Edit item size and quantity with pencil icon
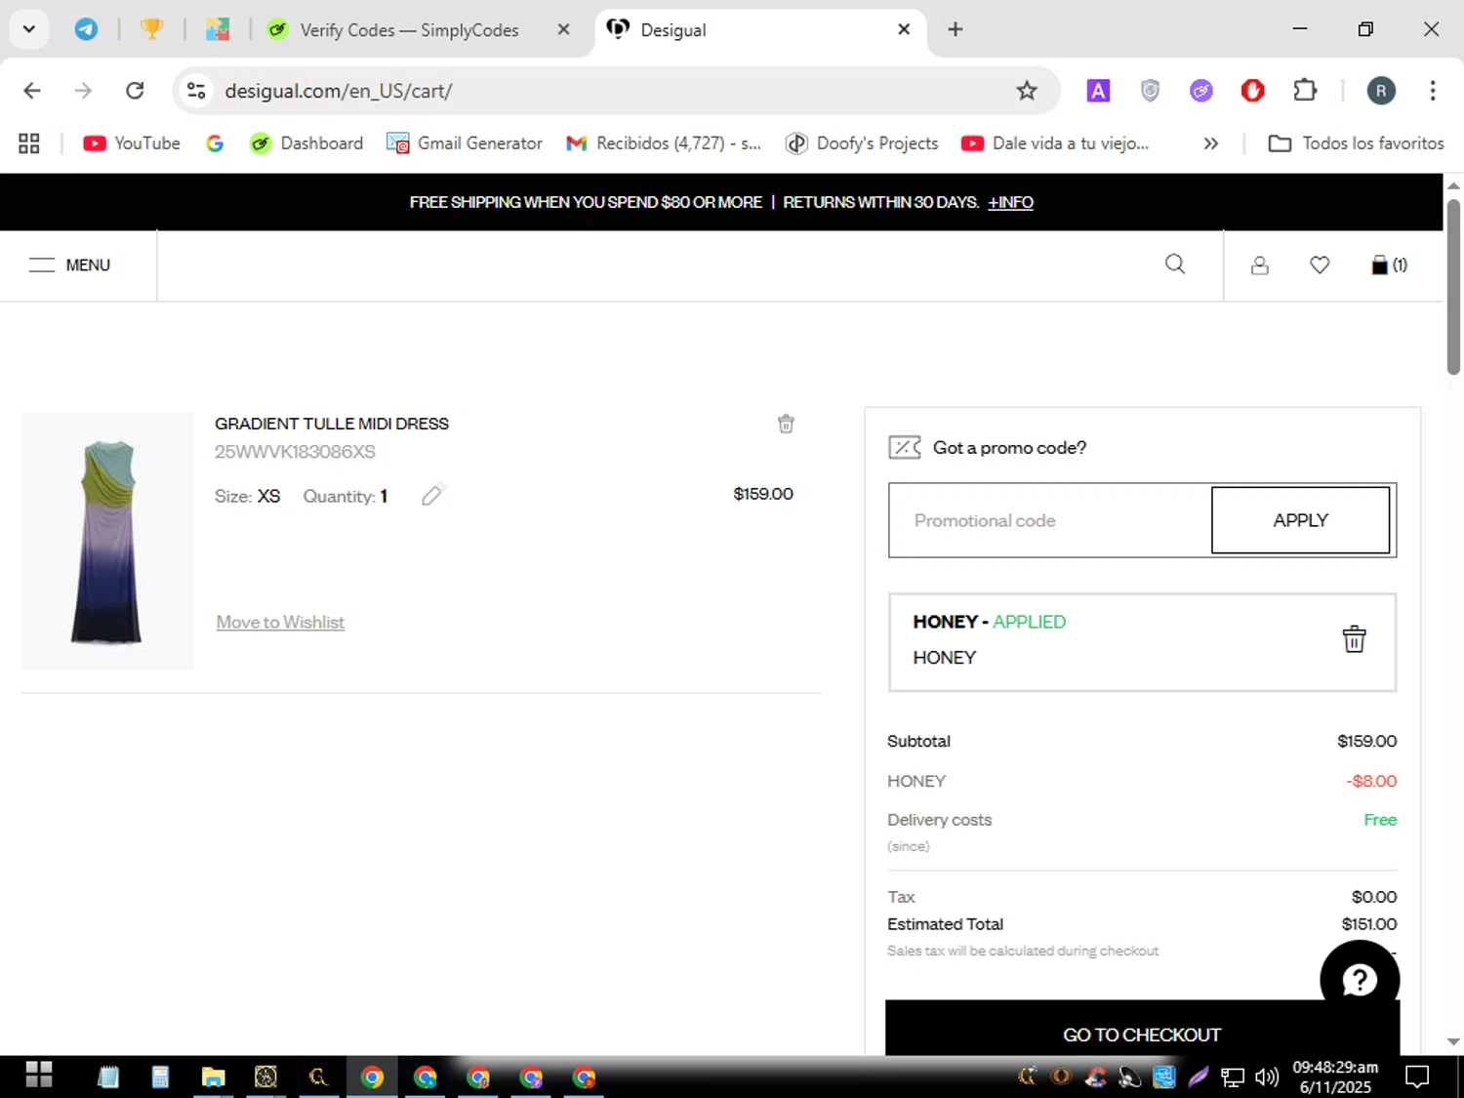The width and height of the screenshot is (1464, 1098). point(432,495)
